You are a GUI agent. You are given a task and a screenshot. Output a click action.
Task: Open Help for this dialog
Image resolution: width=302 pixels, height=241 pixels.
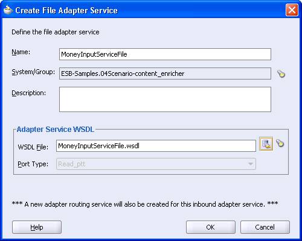click(x=37, y=227)
